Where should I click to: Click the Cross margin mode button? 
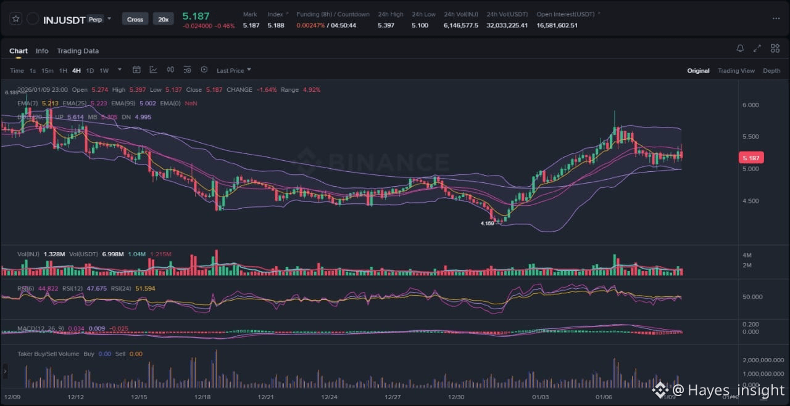pos(135,19)
